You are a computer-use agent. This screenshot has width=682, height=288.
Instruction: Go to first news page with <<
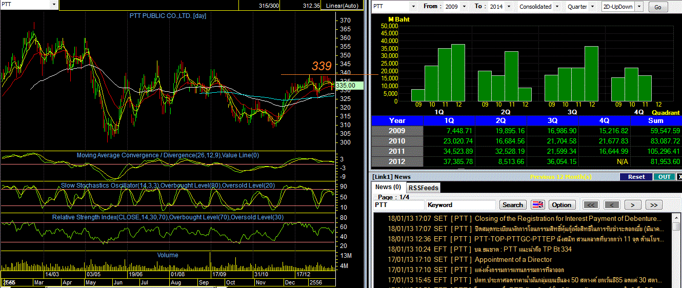point(591,205)
